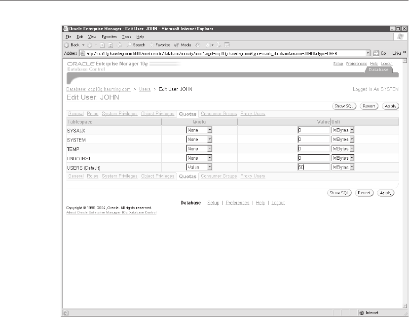The image size is (409, 317).
Task: Click the Print icon in toolbar
Action: point(219,45)
